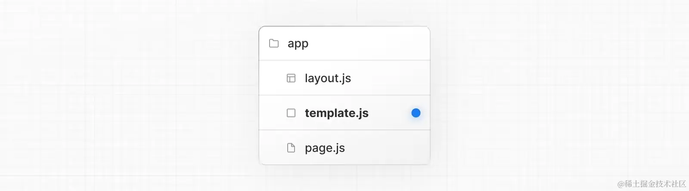Select the page.js row at the tree bottom
The width and height of the screenshot is (689, 191).
pos(344,147)
